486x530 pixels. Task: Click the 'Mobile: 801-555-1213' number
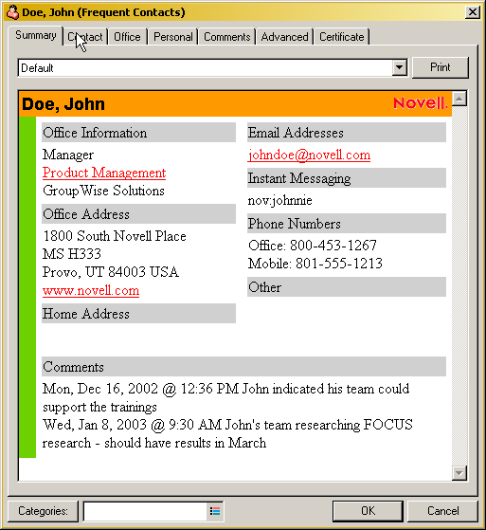tap(315, 264)
